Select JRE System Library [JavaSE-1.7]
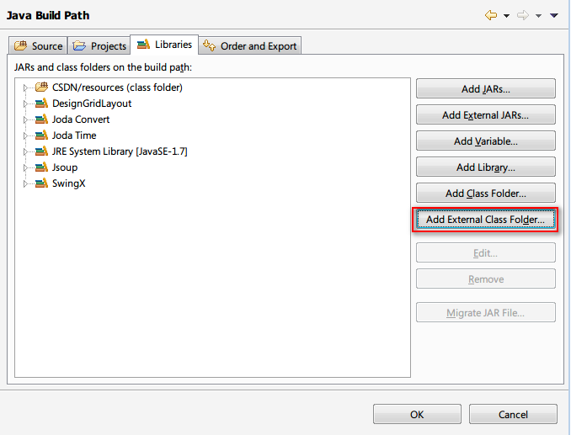 (x=120, y=151)
